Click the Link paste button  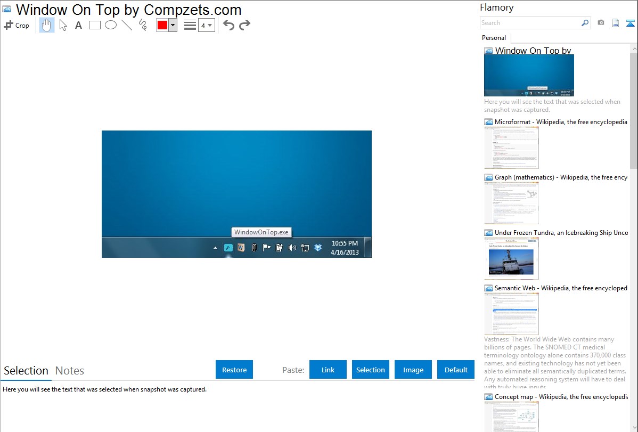pyautogui.click(x=328, y=370)
